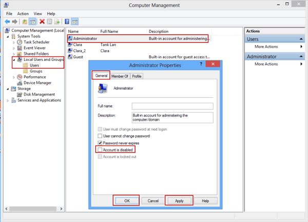The height and width of the screenshot is (222, 308).
Task: Click the Full Name column header
Action: [123, 31]
